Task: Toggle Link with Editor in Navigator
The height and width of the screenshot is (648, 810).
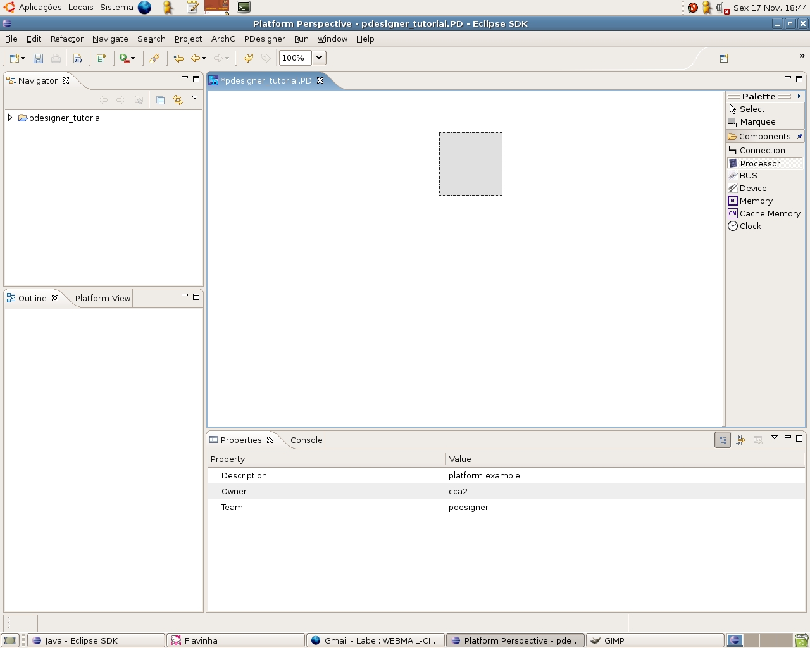Action: click(x=178, y=100)
